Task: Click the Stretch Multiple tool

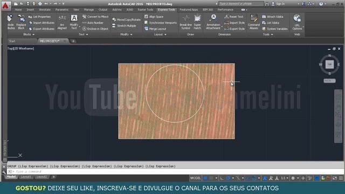Action: (124, 26)
